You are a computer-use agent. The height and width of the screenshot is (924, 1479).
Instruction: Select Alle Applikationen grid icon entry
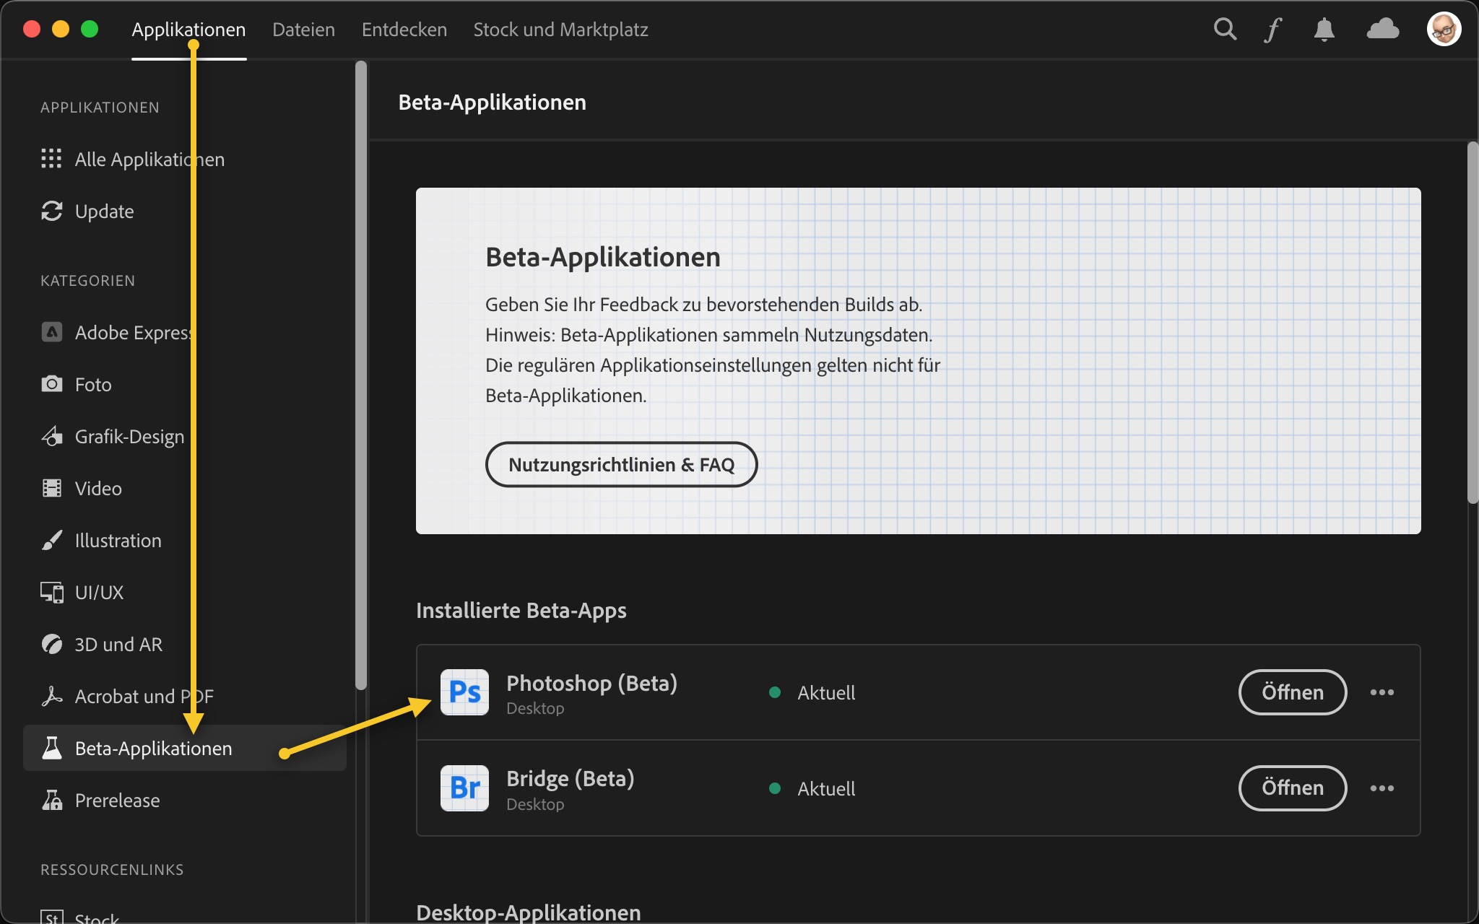51,159
